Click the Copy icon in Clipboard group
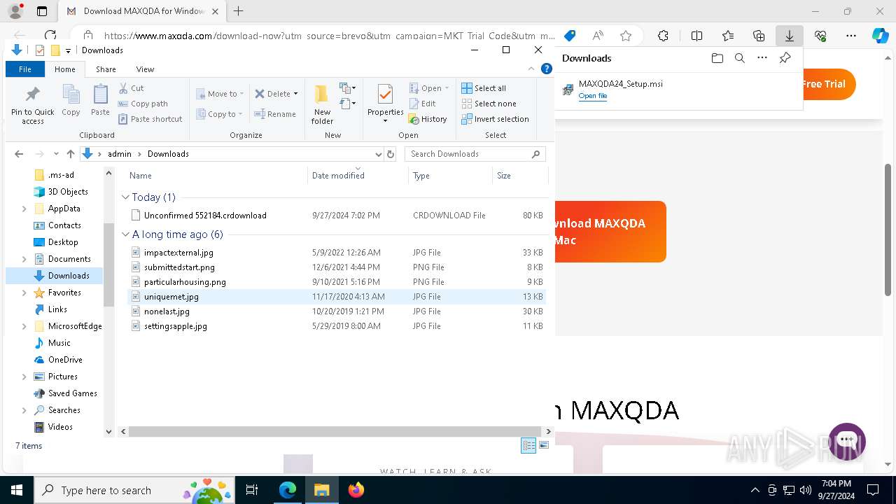The height and width of the screenshot is (504, 896). 71,100
